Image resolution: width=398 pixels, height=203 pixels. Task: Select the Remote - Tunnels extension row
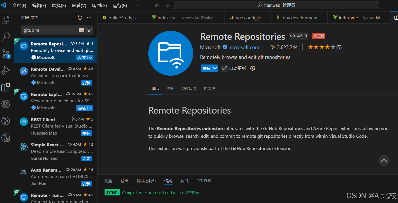pyautogui.click(x=56, y=197)
